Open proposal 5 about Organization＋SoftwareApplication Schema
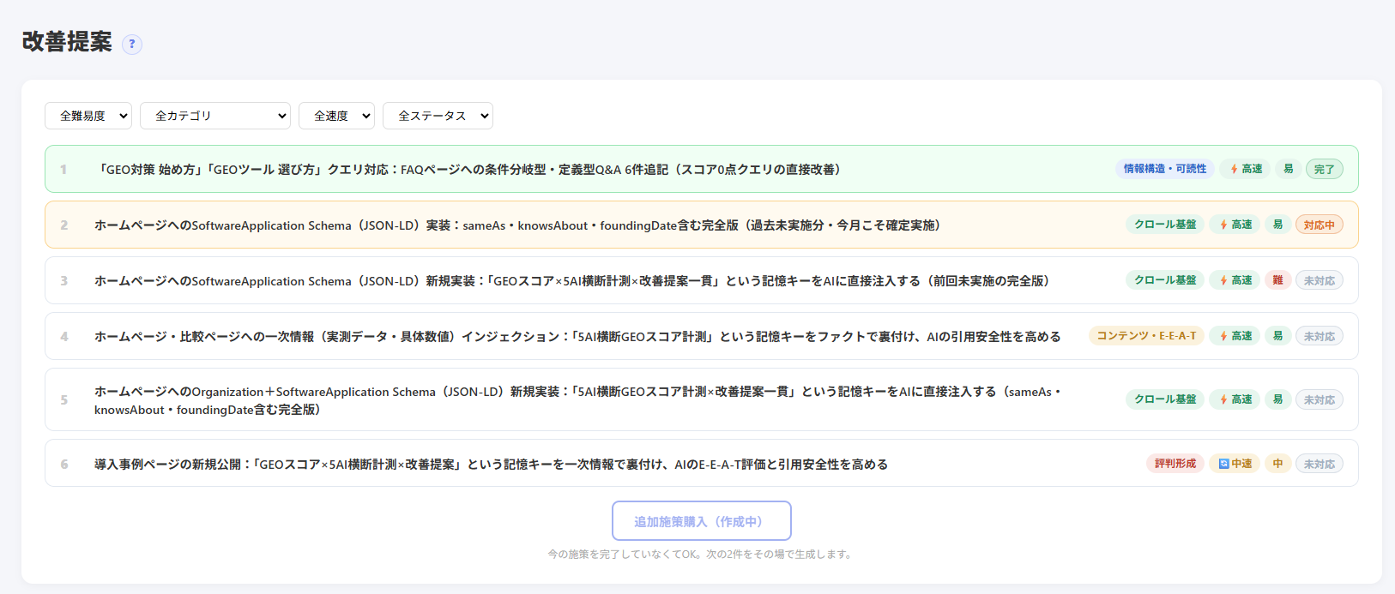 point(702,399)
